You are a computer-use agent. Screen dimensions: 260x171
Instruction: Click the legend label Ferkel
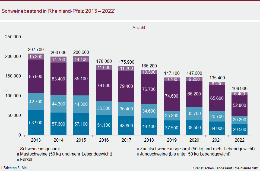pos(26,160)
